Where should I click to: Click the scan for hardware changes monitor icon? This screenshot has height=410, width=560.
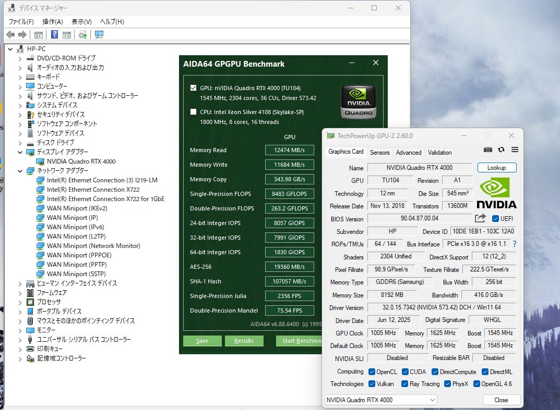click(99, 34)
